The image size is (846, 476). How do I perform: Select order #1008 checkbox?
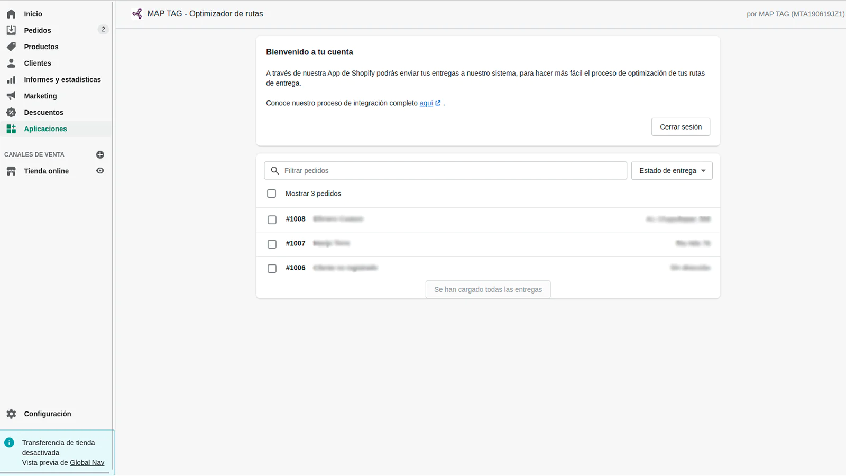[272, 219]
